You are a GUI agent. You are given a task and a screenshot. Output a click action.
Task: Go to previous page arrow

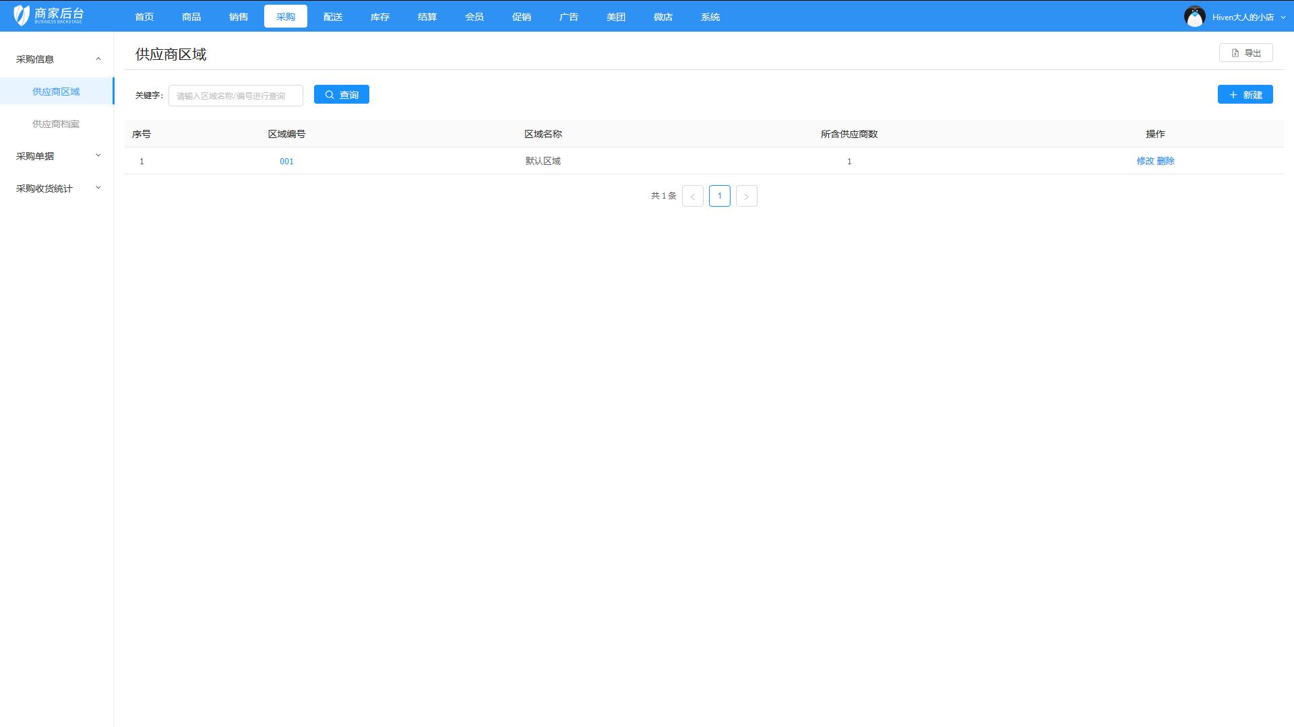click(x=692, y=197)
